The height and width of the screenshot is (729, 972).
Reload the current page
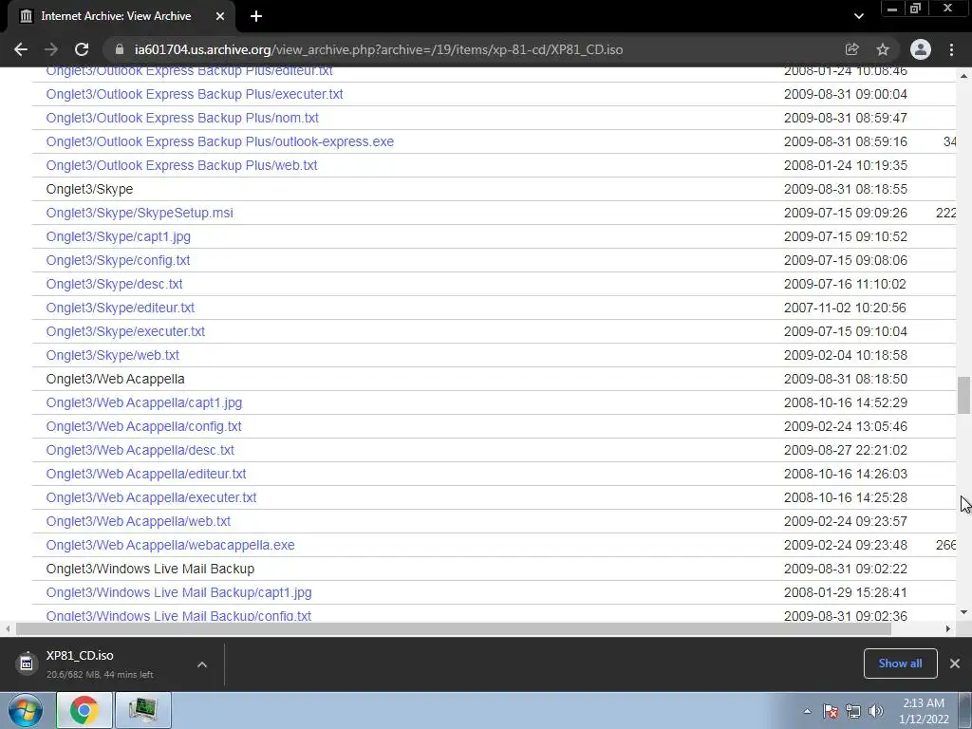(82, 49)
